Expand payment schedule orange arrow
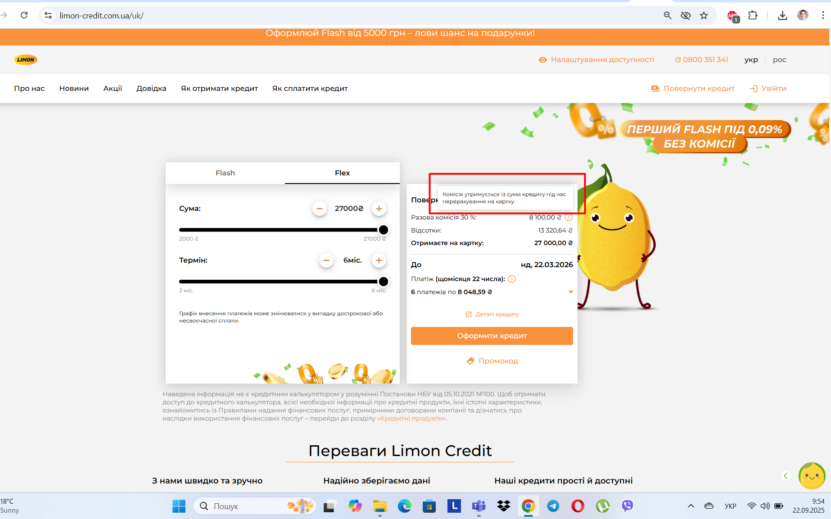Viewport: 831px width, 519px height. pos(571,292)
